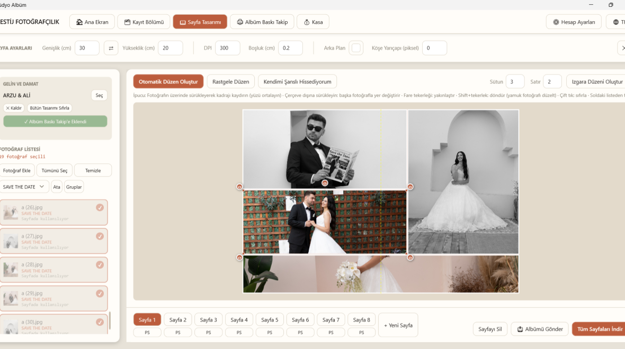Click the Hesap Ayarları gear icon
The image size is (625, 349).
pyautogui.click(x=556, y=22)
